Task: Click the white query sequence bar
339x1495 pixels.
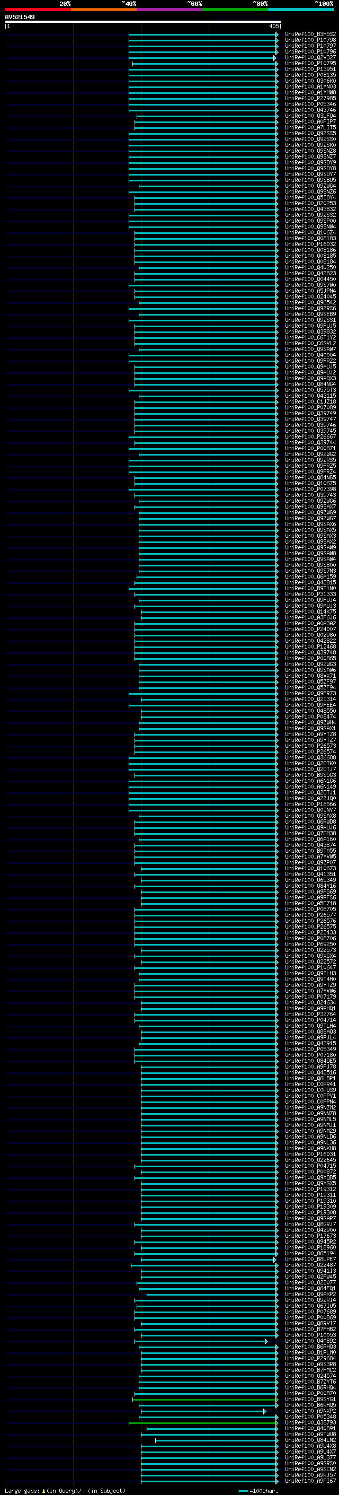Action: [x=142, y=22]
